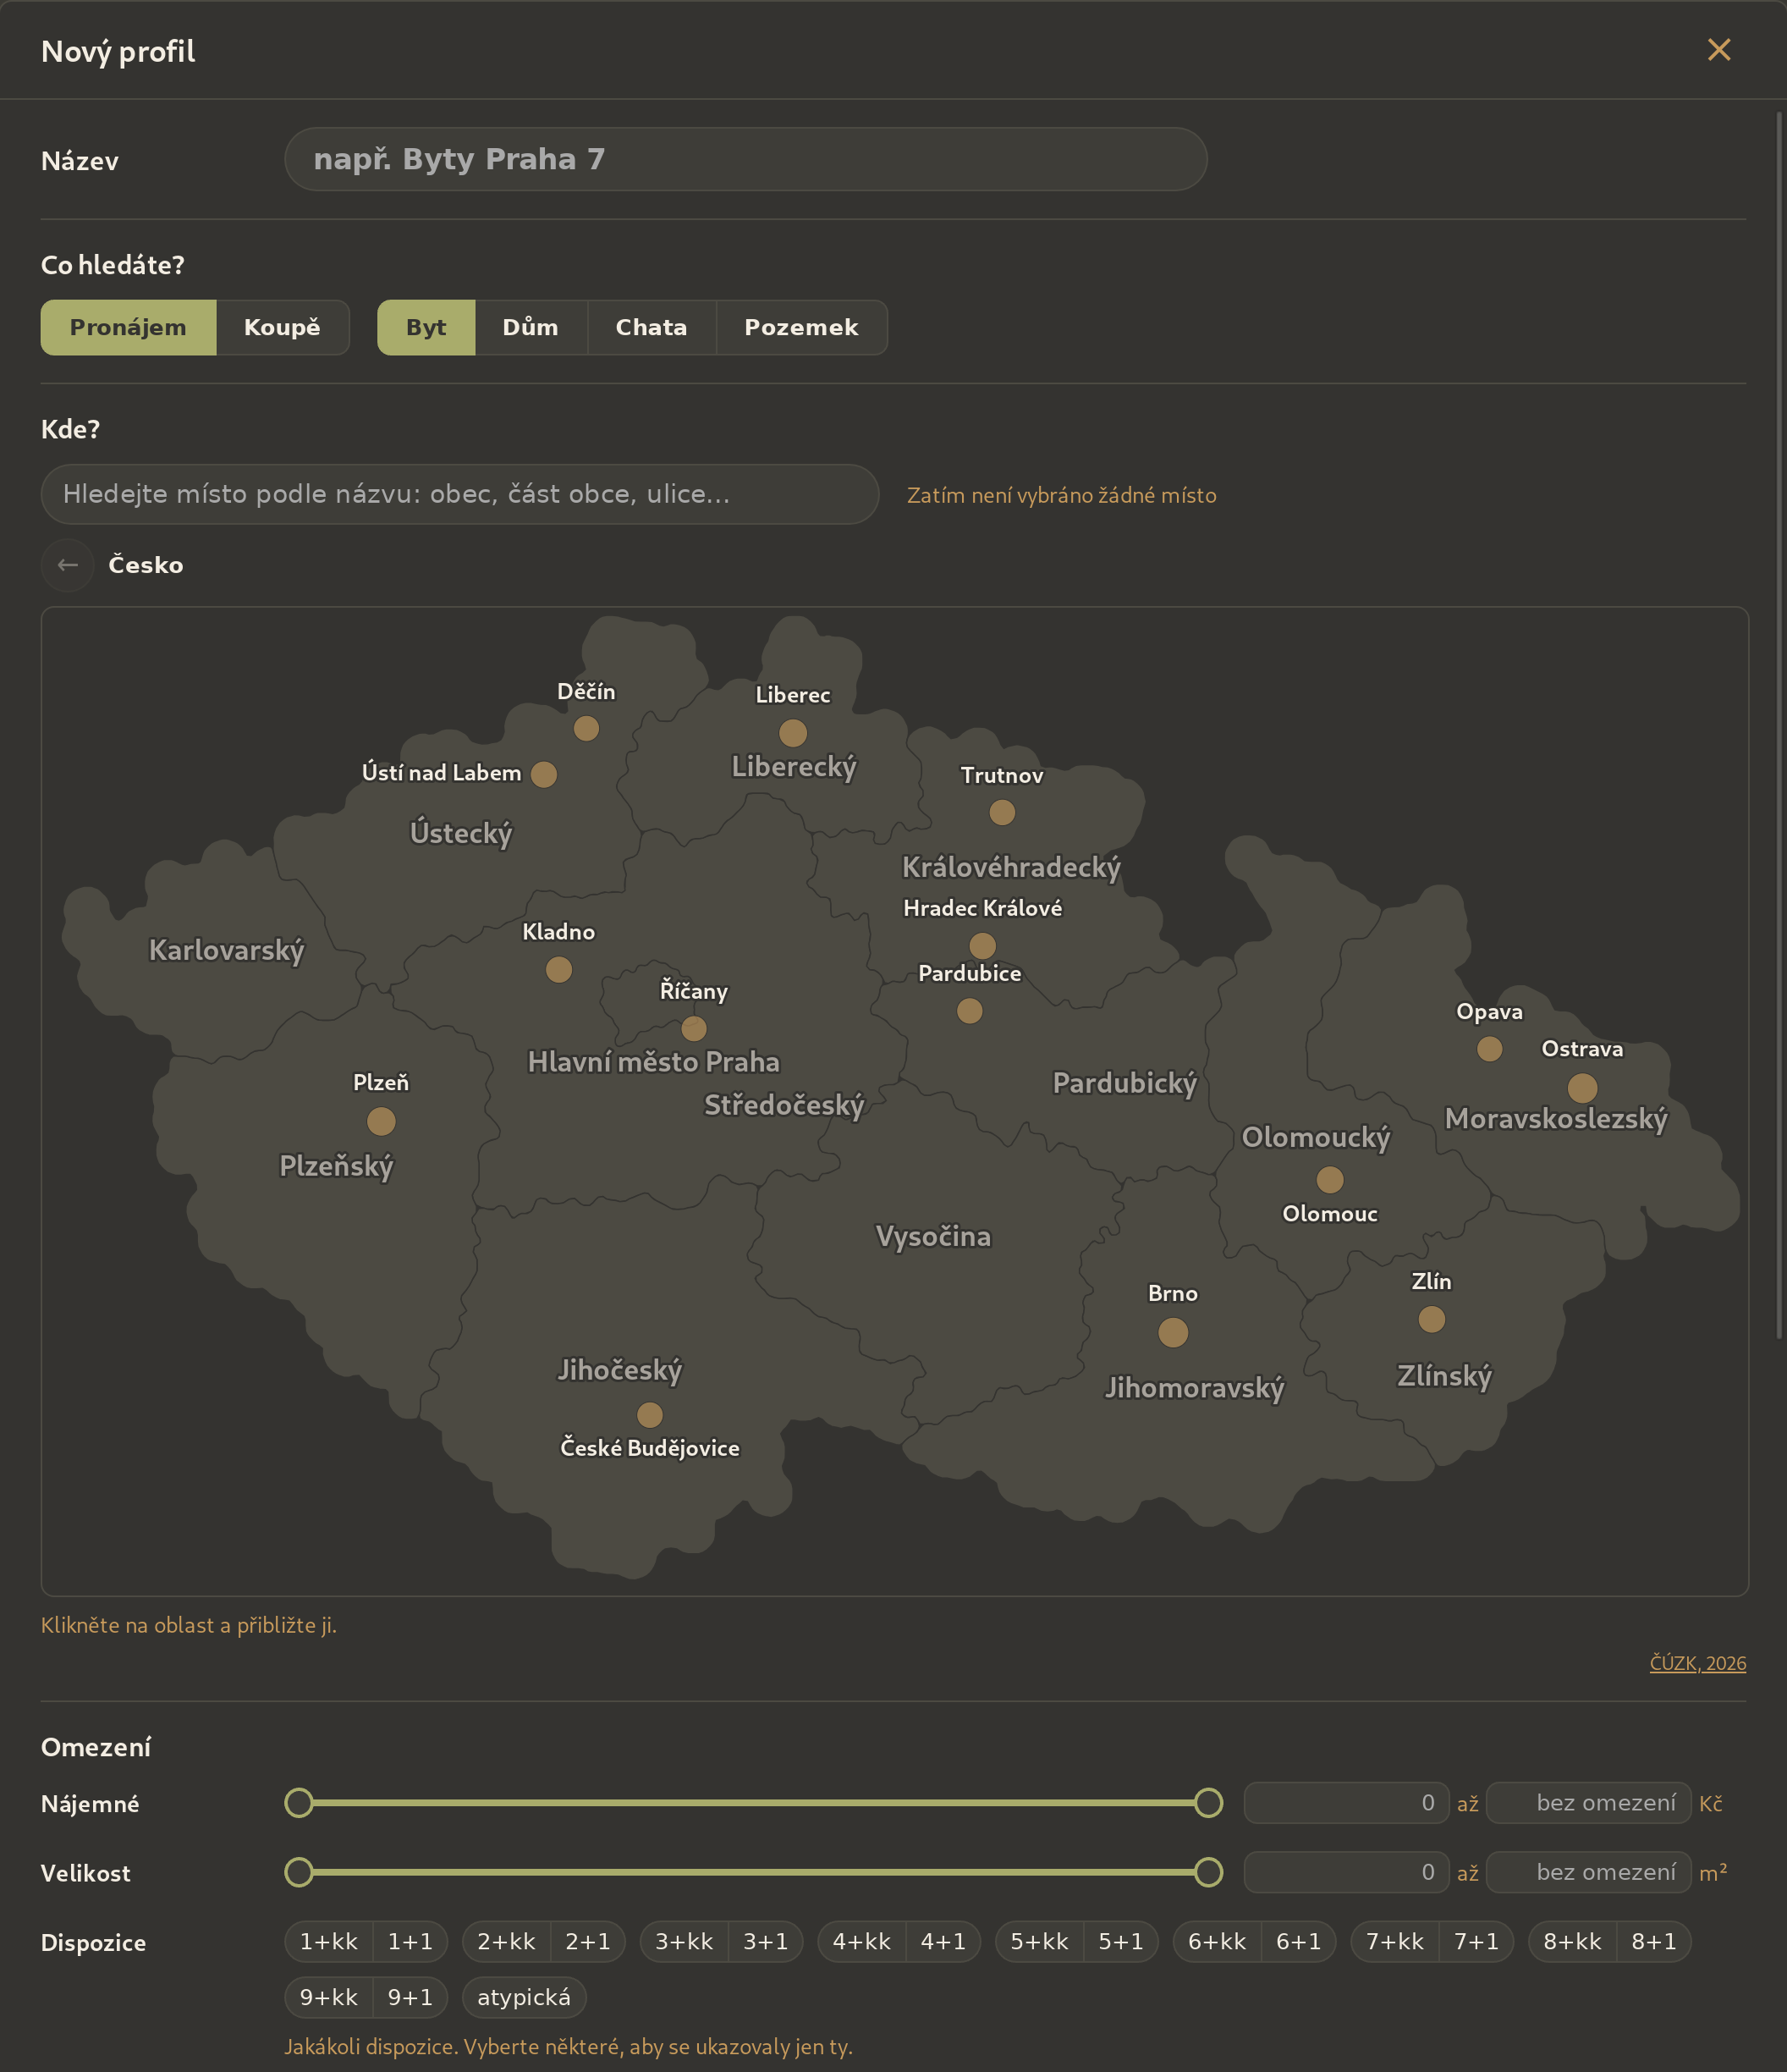This screenshot has height=2072, width=1787.
Task: Focus the place search field
Action: point(459,494)
